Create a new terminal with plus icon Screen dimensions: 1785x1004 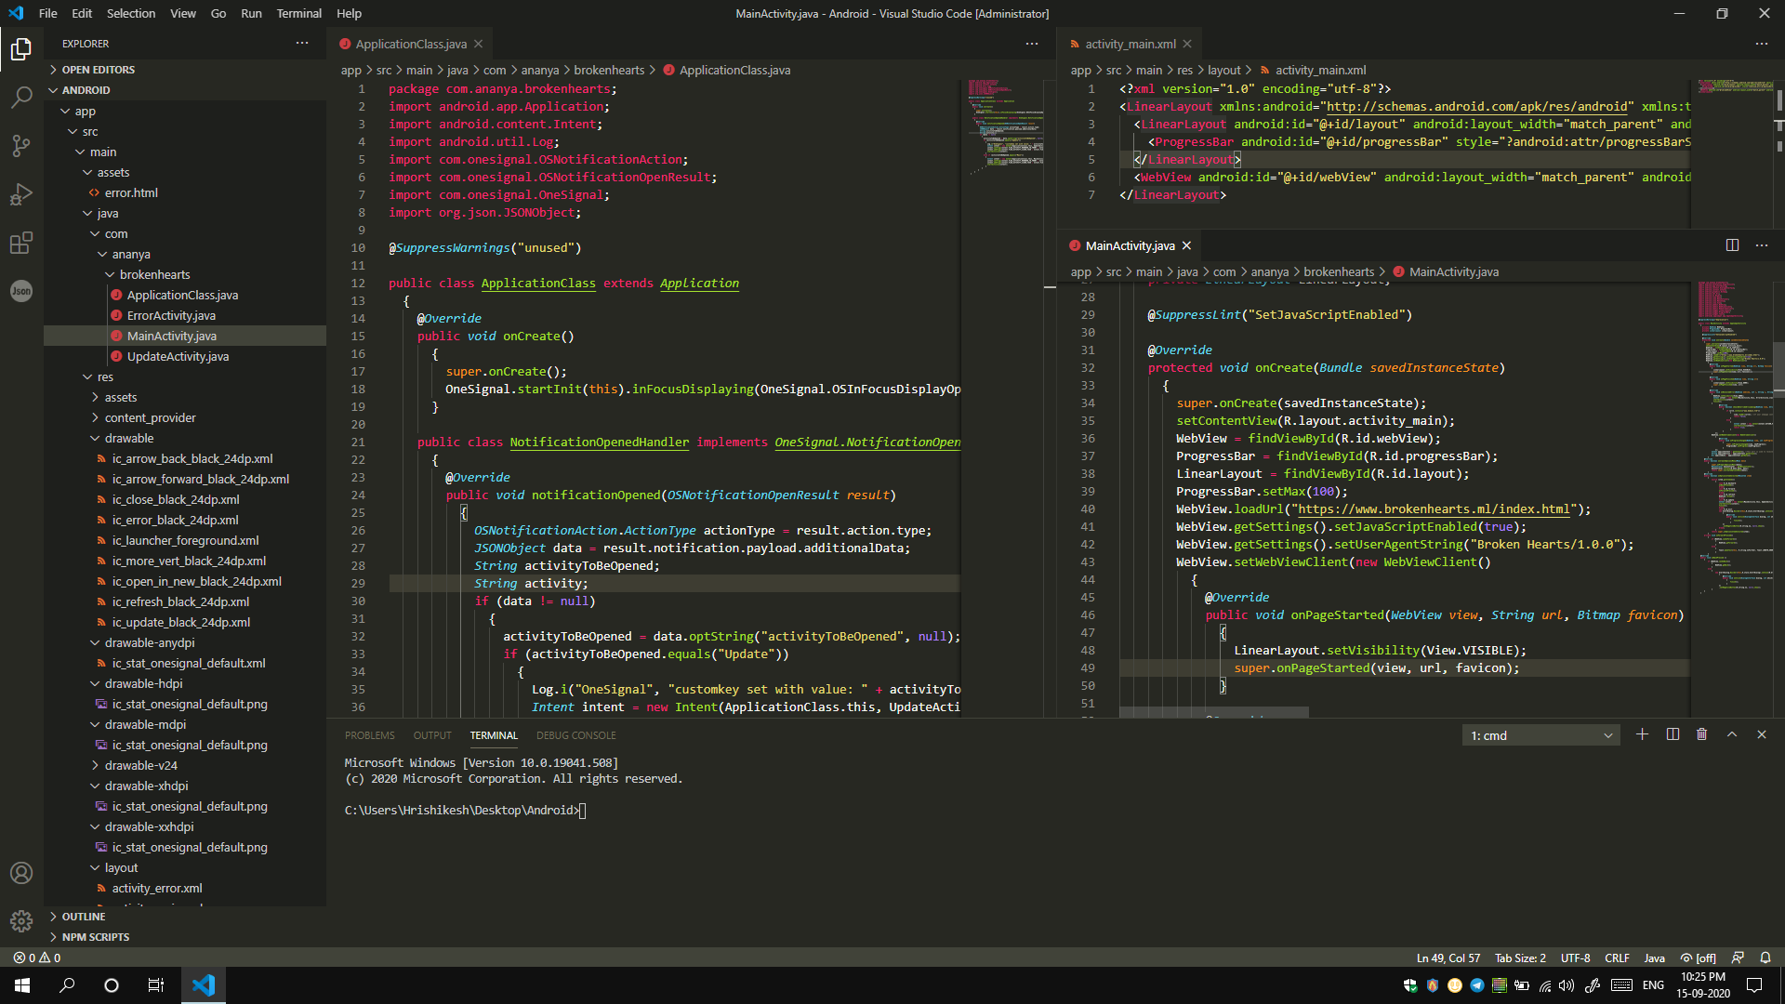point(1643,734)
